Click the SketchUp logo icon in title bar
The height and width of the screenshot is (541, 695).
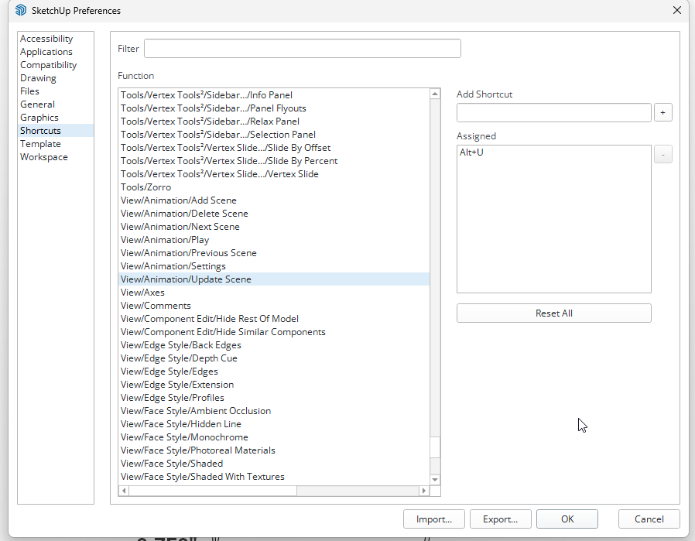(x=20, y=10)
